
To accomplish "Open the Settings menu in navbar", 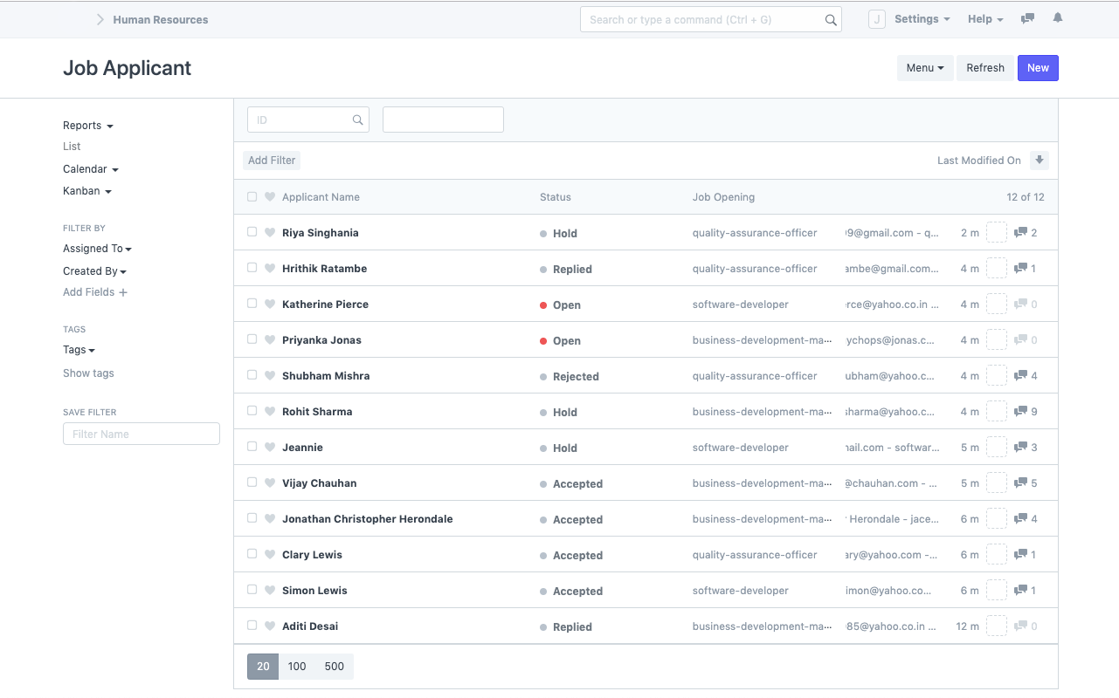I will 922,19.
